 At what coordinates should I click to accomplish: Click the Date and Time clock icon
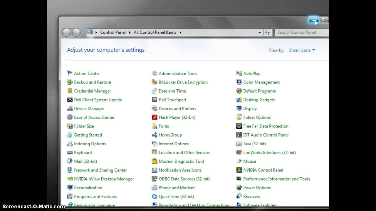click(154, 91)
